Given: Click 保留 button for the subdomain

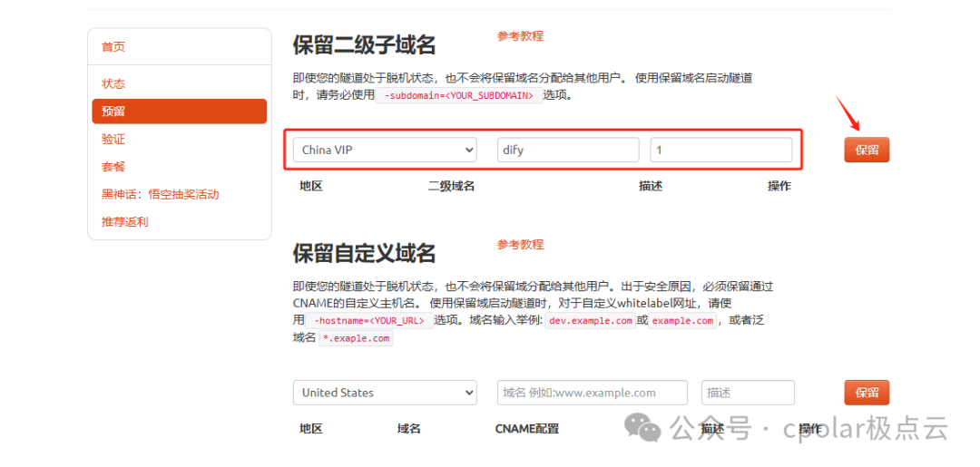Looking at the screenshot, I should (x=867, y=150).
